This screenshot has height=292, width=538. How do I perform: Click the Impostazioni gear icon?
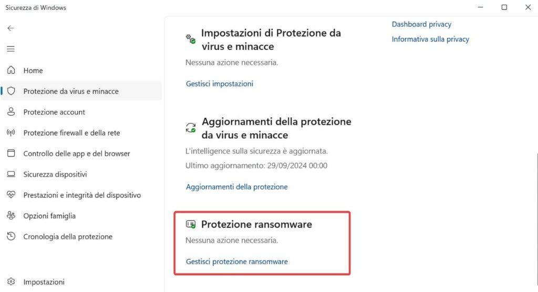click(x=11, y=282)
